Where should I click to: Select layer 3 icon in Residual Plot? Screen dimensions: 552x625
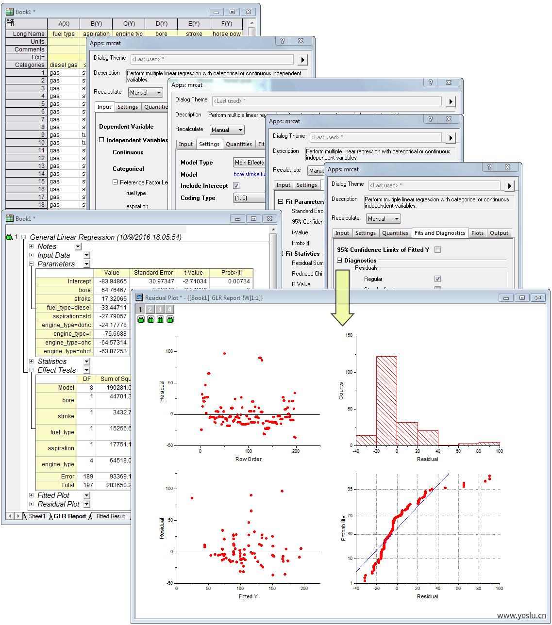(x=160, y=309)
